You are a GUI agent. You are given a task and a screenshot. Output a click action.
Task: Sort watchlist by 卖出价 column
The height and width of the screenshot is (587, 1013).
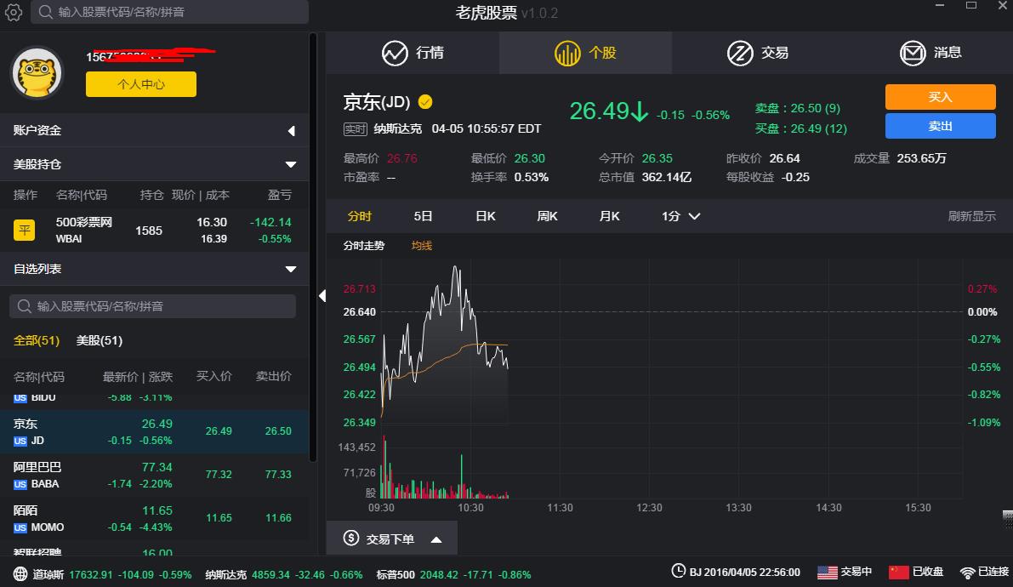click(x=273, y=376)
